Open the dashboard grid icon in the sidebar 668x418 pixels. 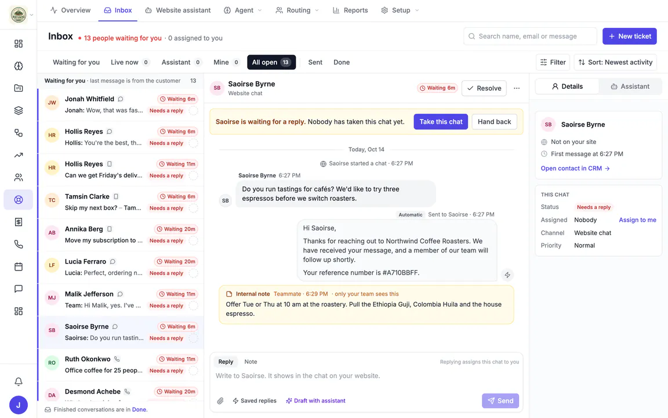[19, 44]
